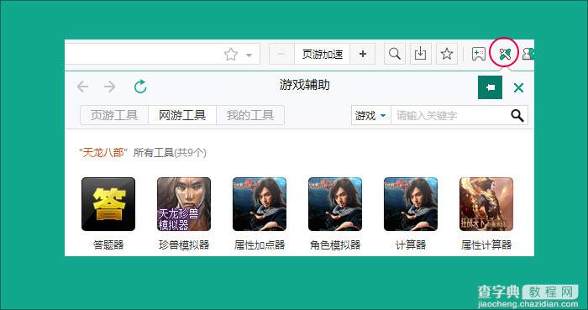Click the user account icon in toolbar

tap(528, 55)
